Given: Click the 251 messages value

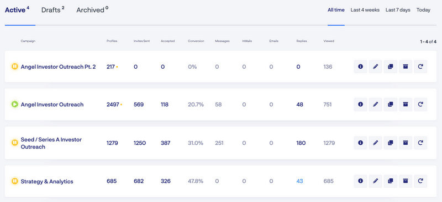Looking at the screenshot, I should click(219, 143).
